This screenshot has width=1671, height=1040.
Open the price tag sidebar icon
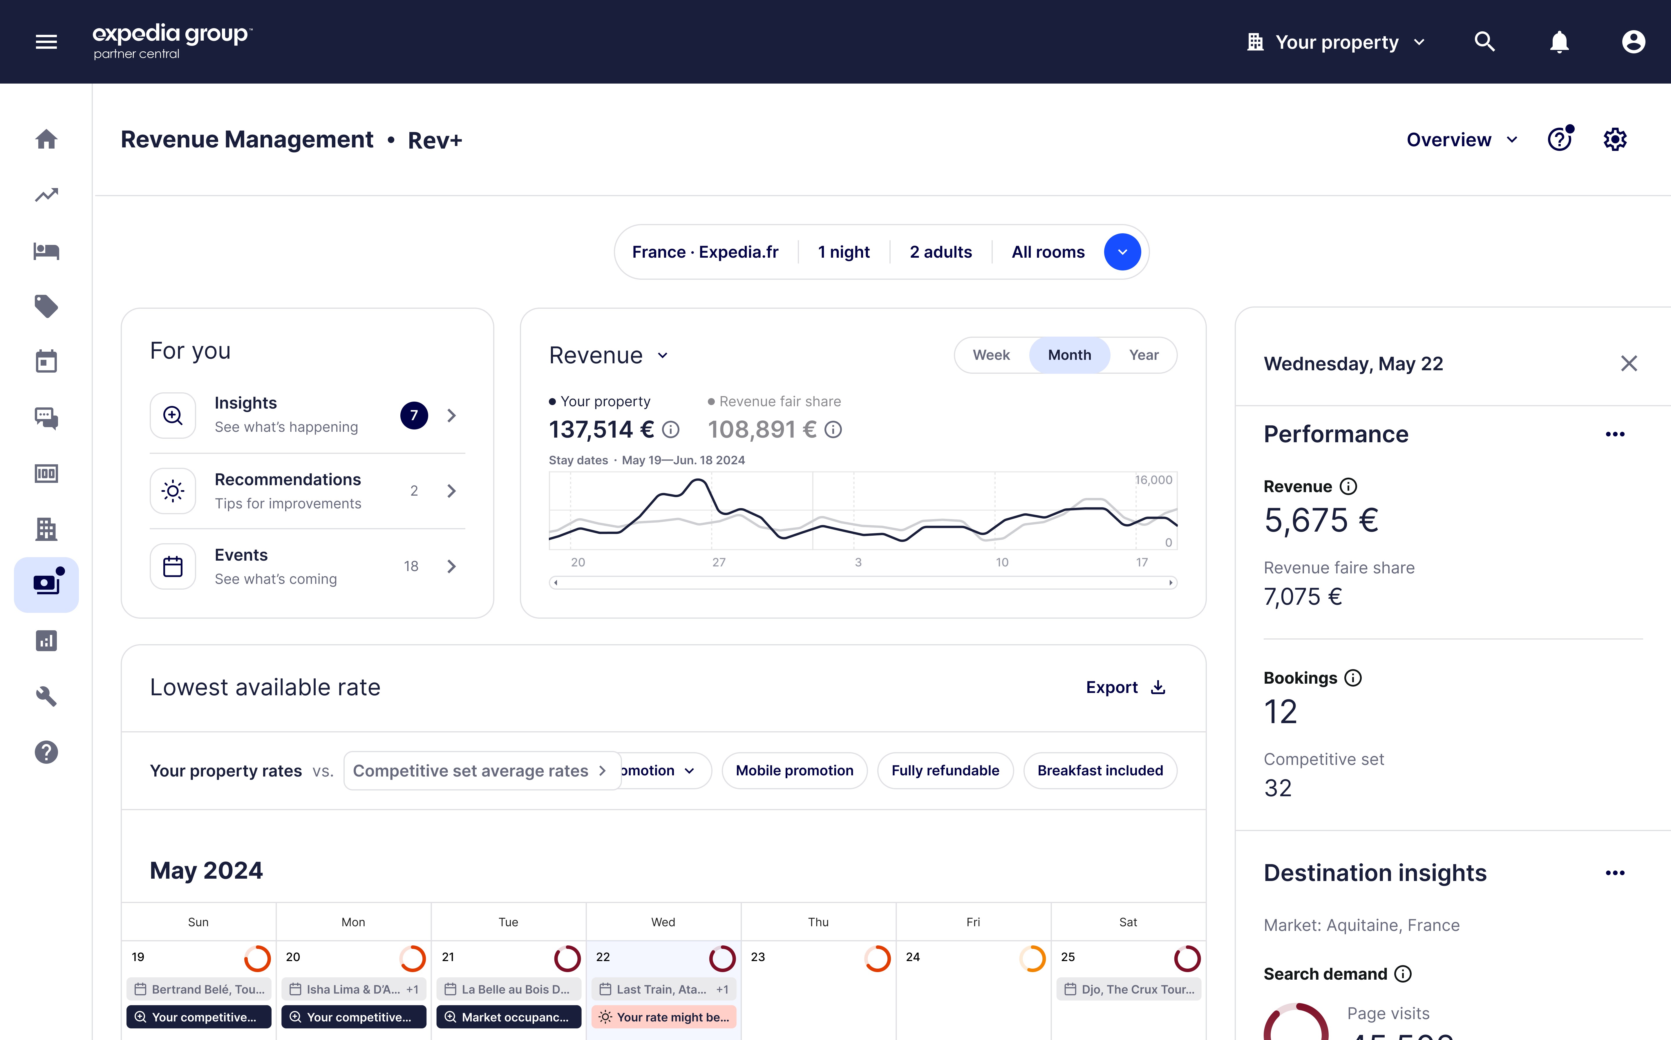click(x=46, y=306)
